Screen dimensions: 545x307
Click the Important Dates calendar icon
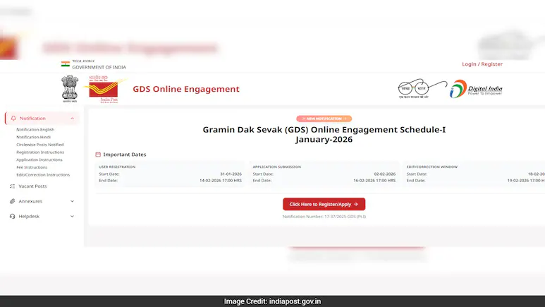pyautogui.click(x=98, y=155)
